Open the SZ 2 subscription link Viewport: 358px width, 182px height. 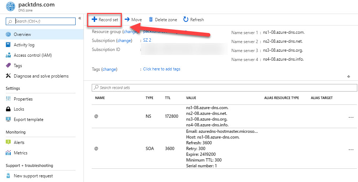click(147, 40)
